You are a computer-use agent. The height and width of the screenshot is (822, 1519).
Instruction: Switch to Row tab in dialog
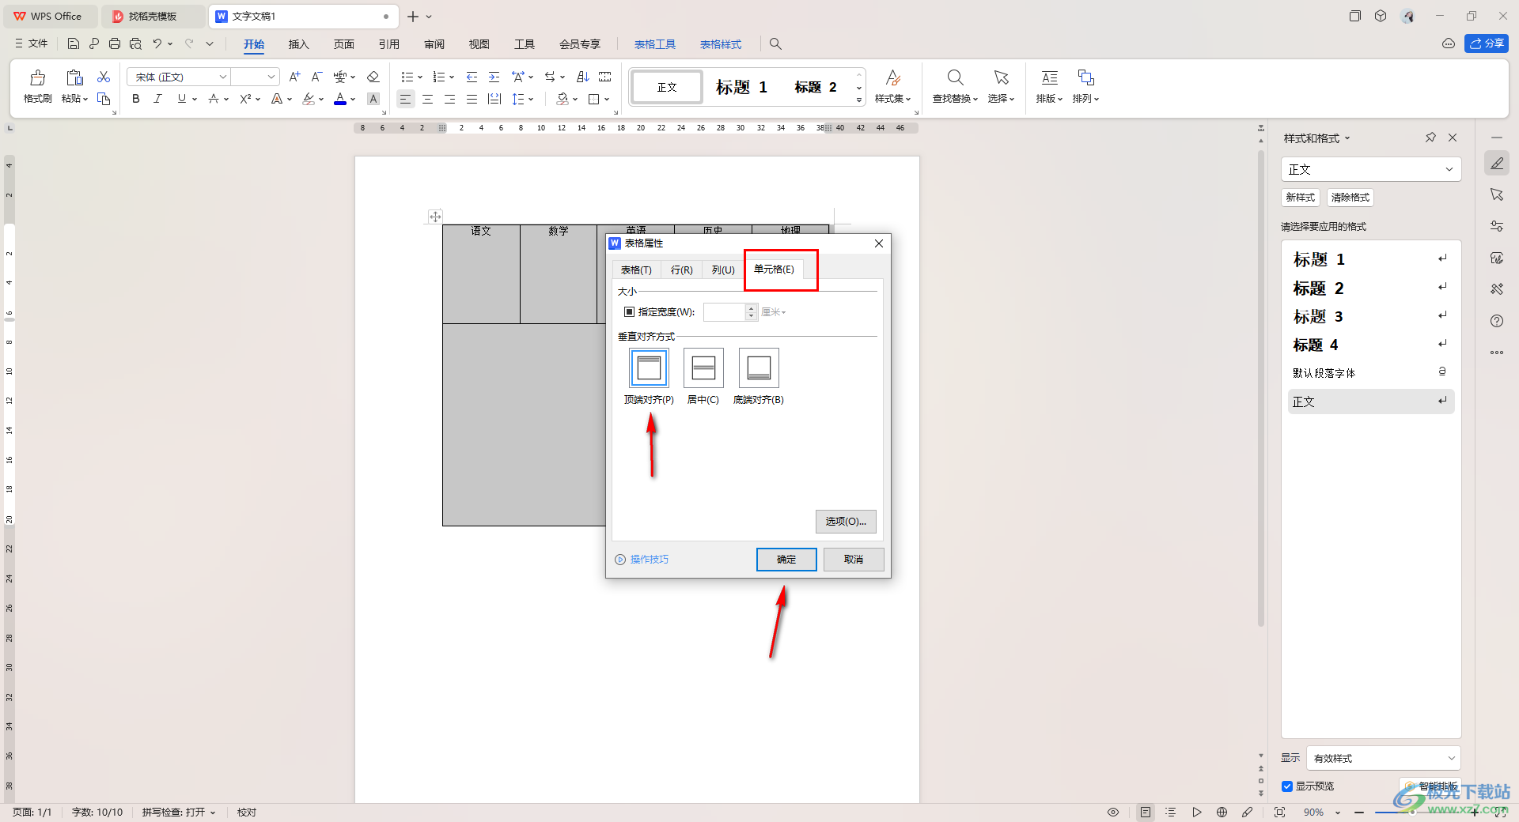682,270
